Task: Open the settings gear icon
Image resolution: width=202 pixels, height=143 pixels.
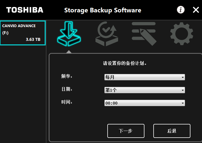Action: [182, 33]
